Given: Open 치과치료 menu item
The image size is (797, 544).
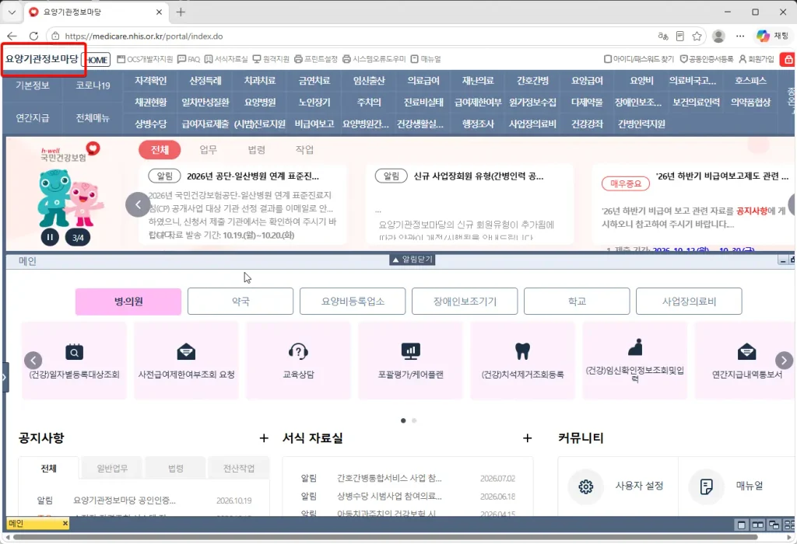Looking at the screenshot, I should click(260, 81).
